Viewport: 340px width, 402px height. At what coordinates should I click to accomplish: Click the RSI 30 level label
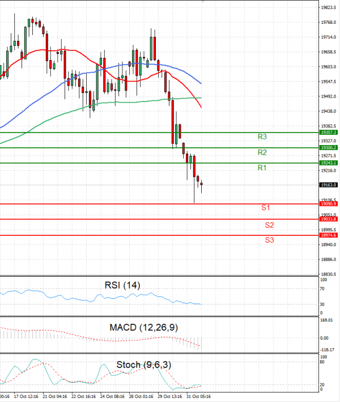click(x=322, y=304)
